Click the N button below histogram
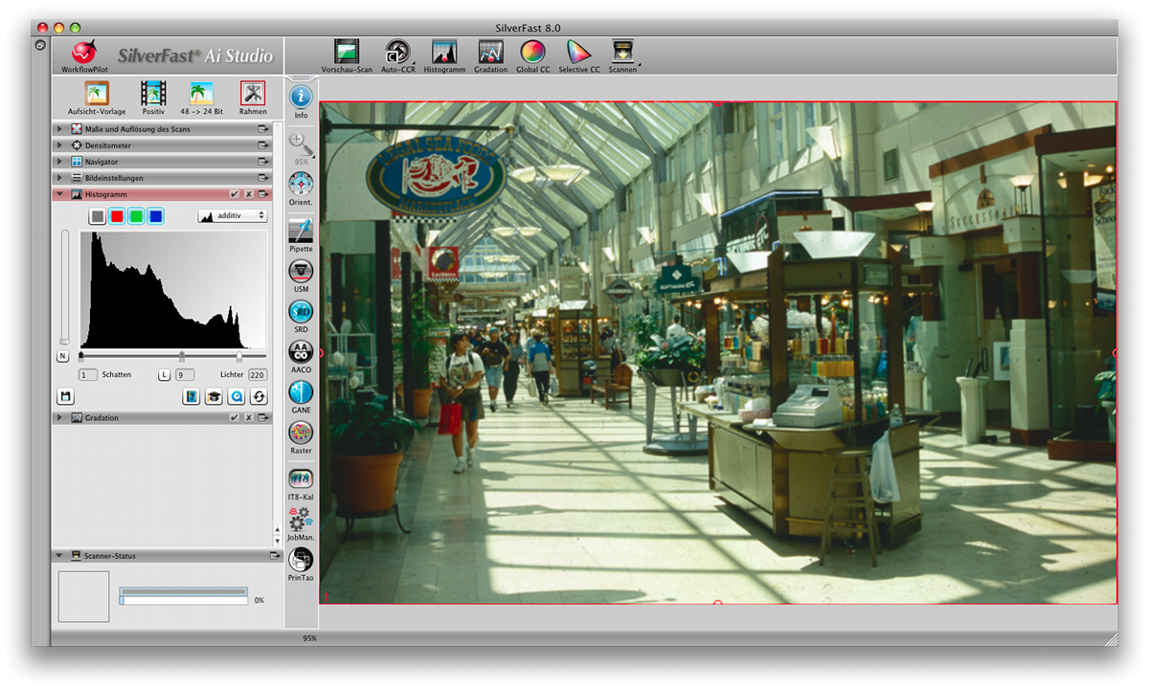Screen dimensions: 1149x689 tap(62, 356)
